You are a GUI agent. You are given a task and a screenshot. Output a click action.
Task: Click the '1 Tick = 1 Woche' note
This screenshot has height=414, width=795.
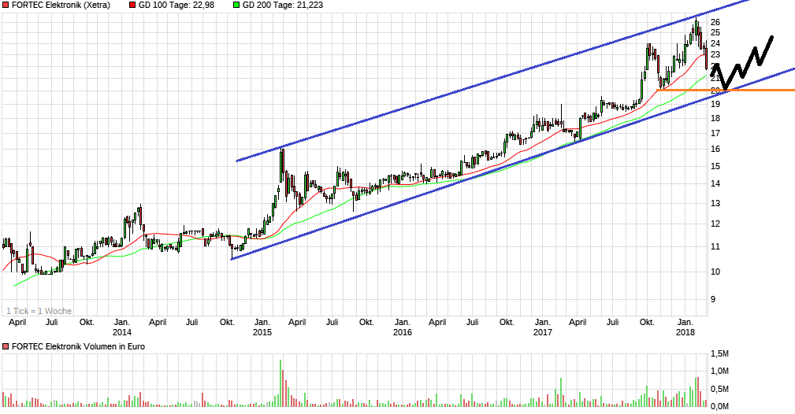pos(39,311)
